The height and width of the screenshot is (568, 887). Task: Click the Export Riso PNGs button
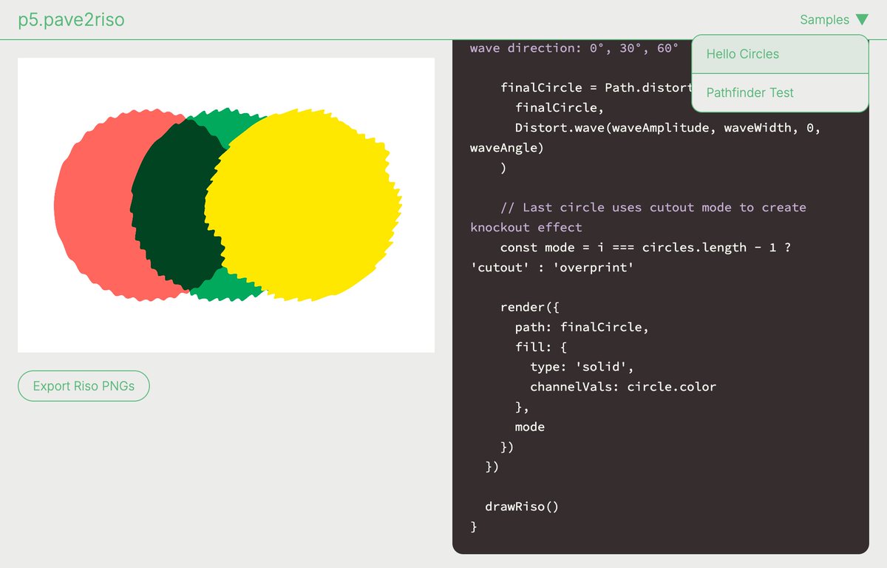(x=84, y=386)
